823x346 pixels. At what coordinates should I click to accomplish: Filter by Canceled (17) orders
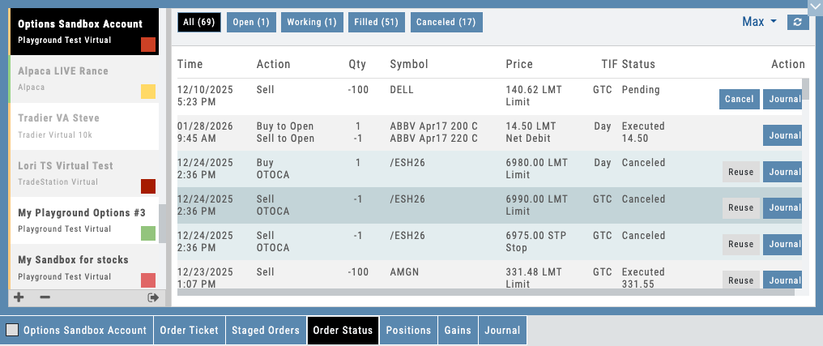pos(446,22)
